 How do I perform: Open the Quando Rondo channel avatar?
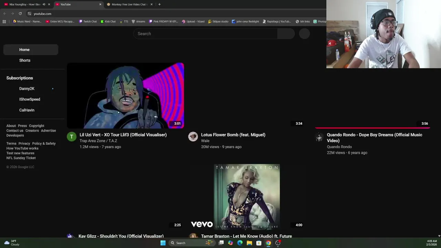click(319, 137)
